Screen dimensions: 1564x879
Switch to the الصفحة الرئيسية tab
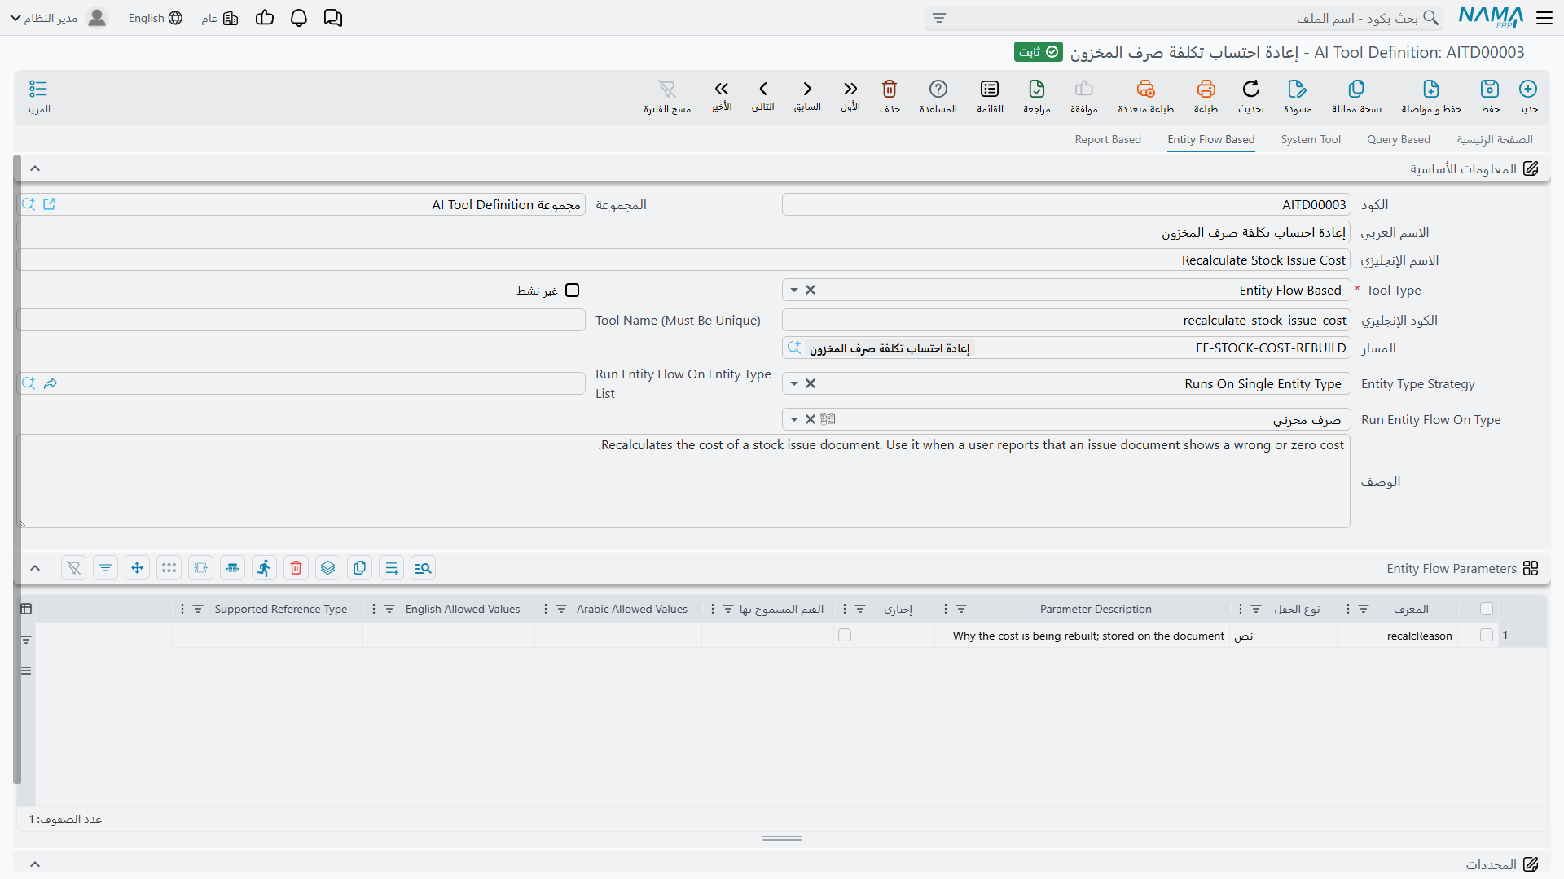[1495, 139]
